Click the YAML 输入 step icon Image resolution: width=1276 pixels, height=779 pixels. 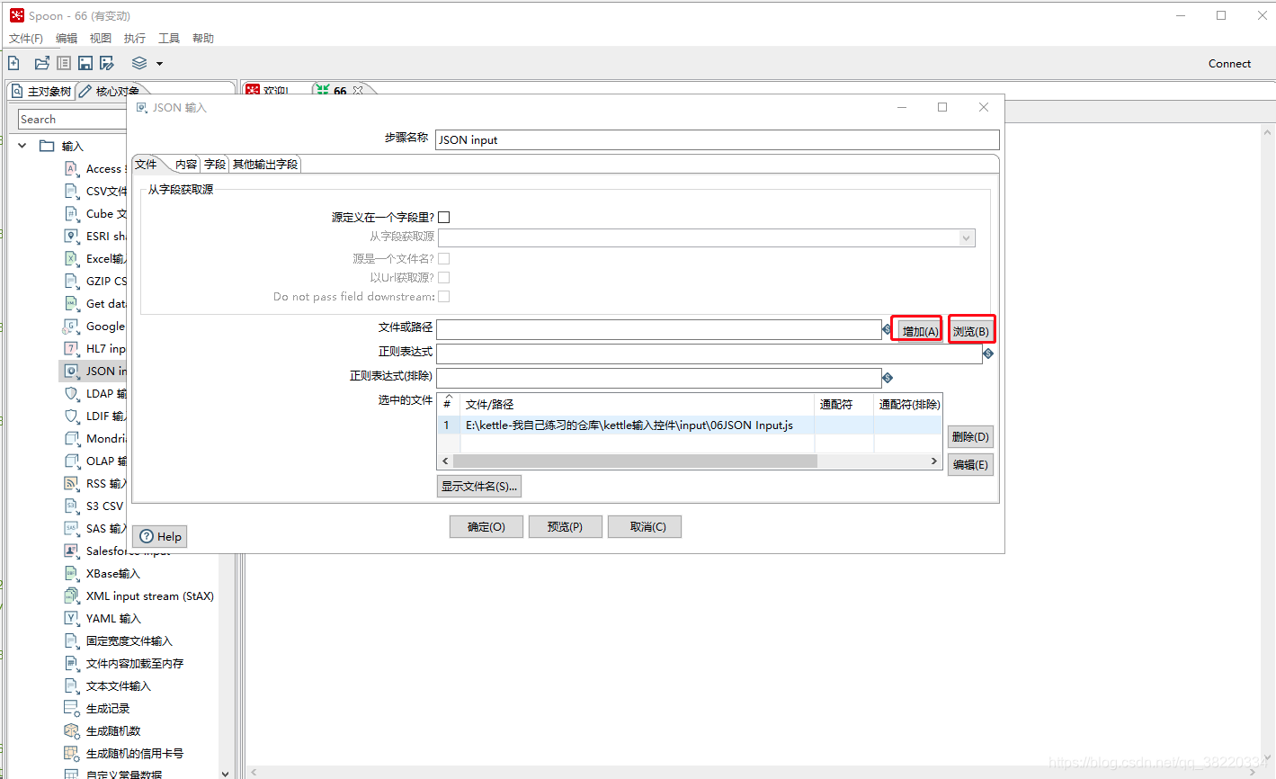[x=71, y=618]
